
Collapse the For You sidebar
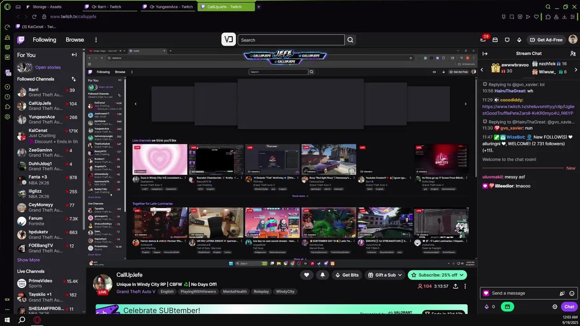pos(74,55)
